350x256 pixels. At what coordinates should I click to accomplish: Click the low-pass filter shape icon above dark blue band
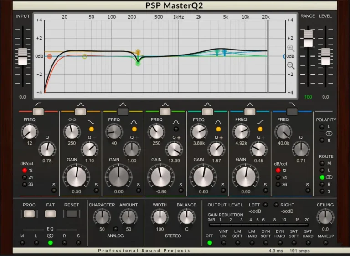(292, 104)
